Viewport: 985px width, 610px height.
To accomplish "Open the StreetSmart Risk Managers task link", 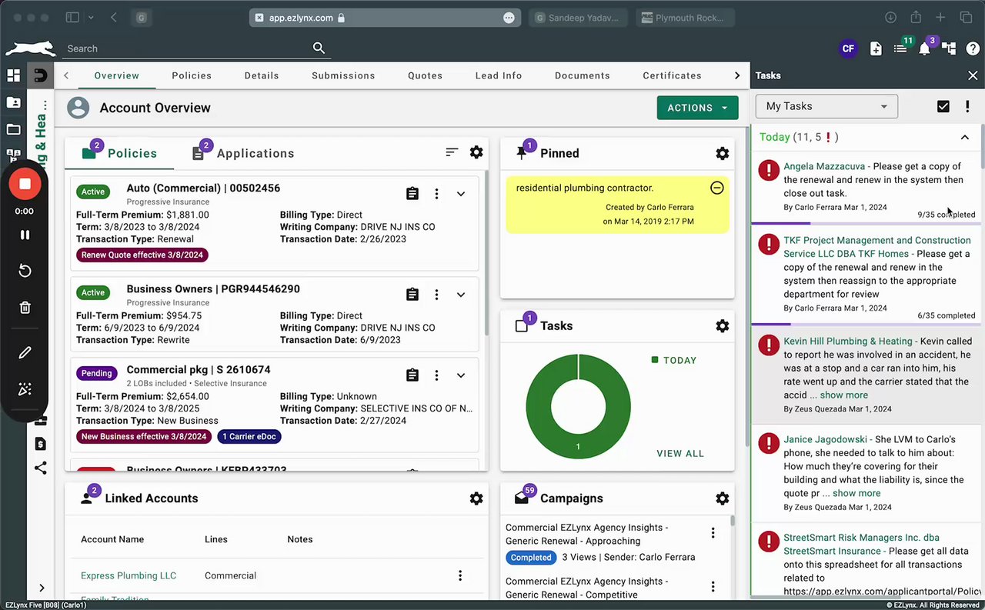I will coord(861,544).
